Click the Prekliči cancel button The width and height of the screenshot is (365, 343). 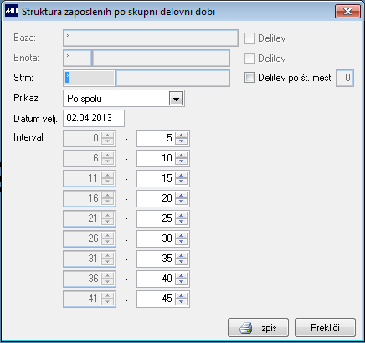[325, 328]
